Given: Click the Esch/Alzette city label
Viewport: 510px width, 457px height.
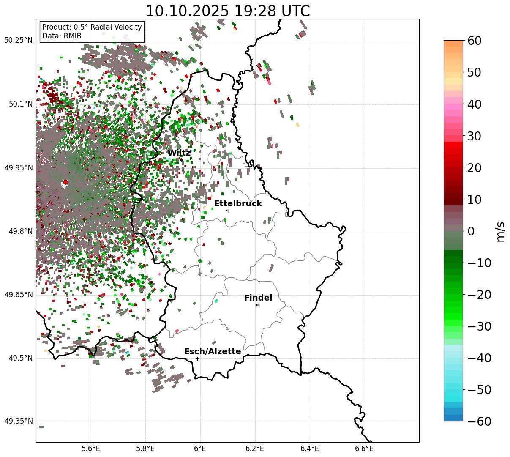Looking at the screenshot, I should 213,351.
